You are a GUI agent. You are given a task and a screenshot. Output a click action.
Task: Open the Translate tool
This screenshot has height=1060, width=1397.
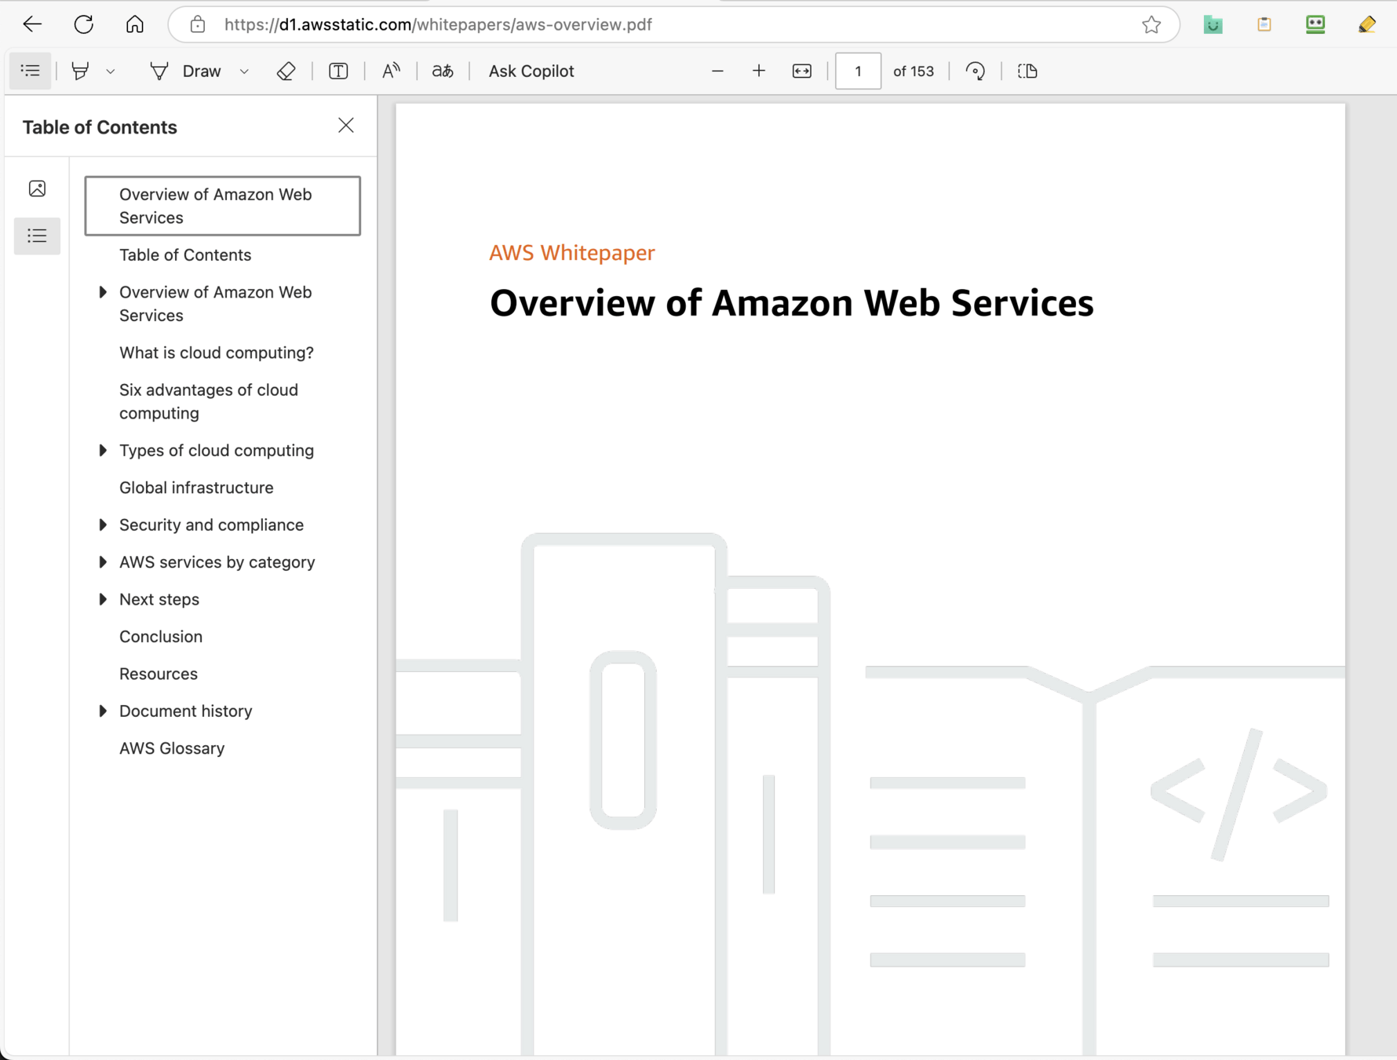pyautogui.click(x=443, y=71)
